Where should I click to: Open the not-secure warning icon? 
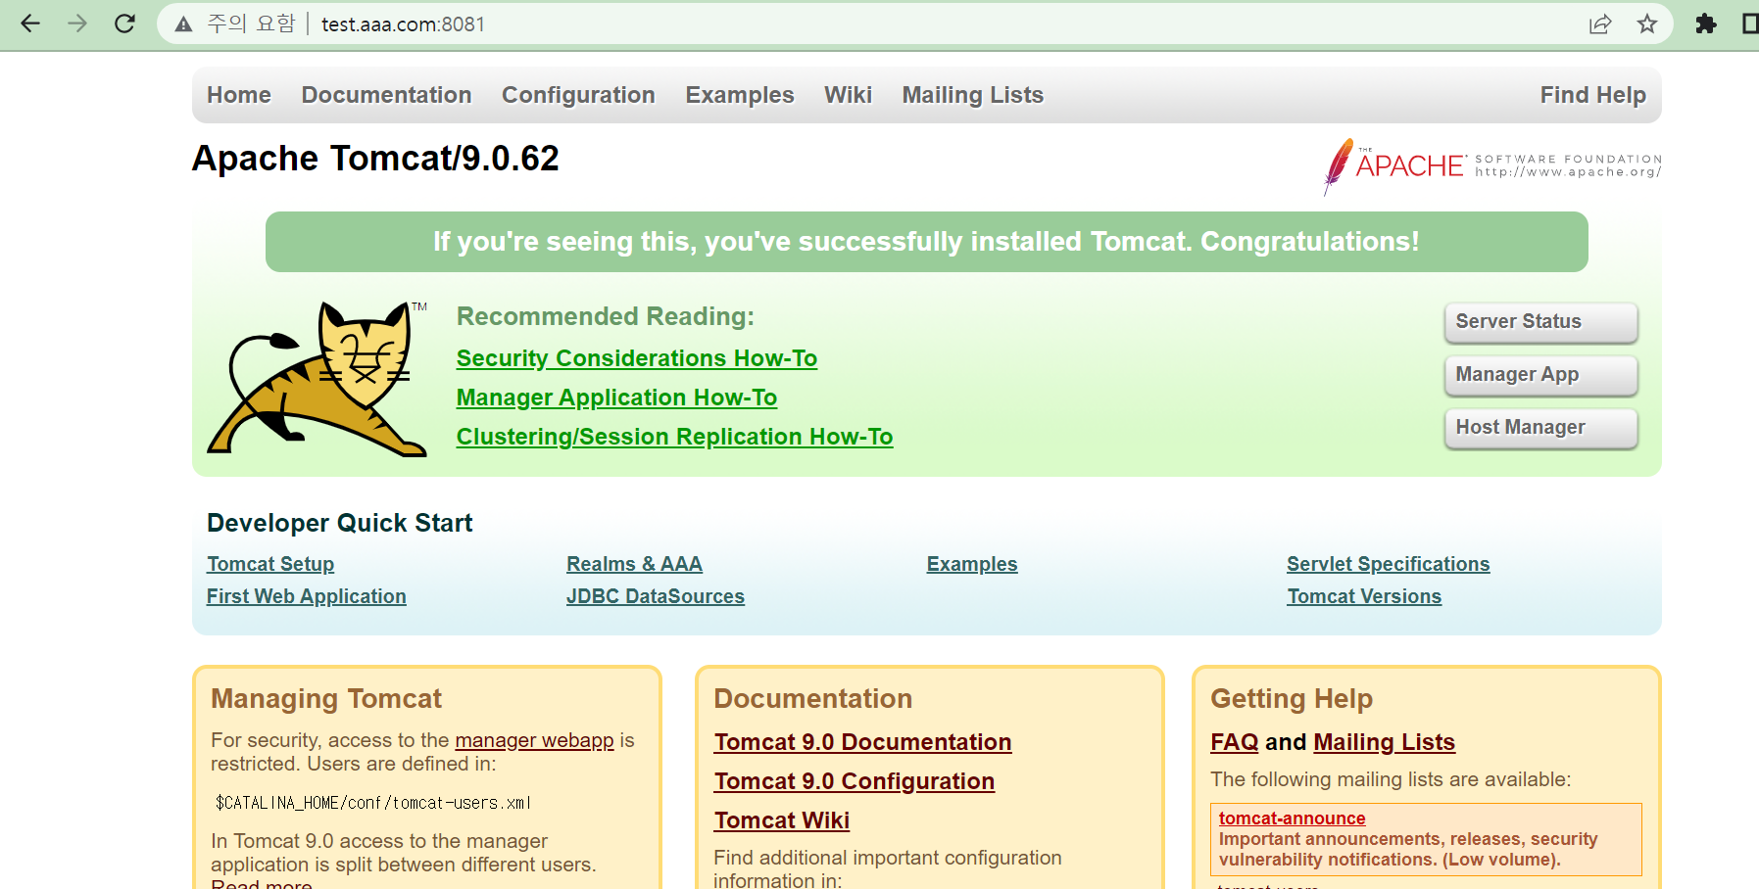click(x=183, y=24)
